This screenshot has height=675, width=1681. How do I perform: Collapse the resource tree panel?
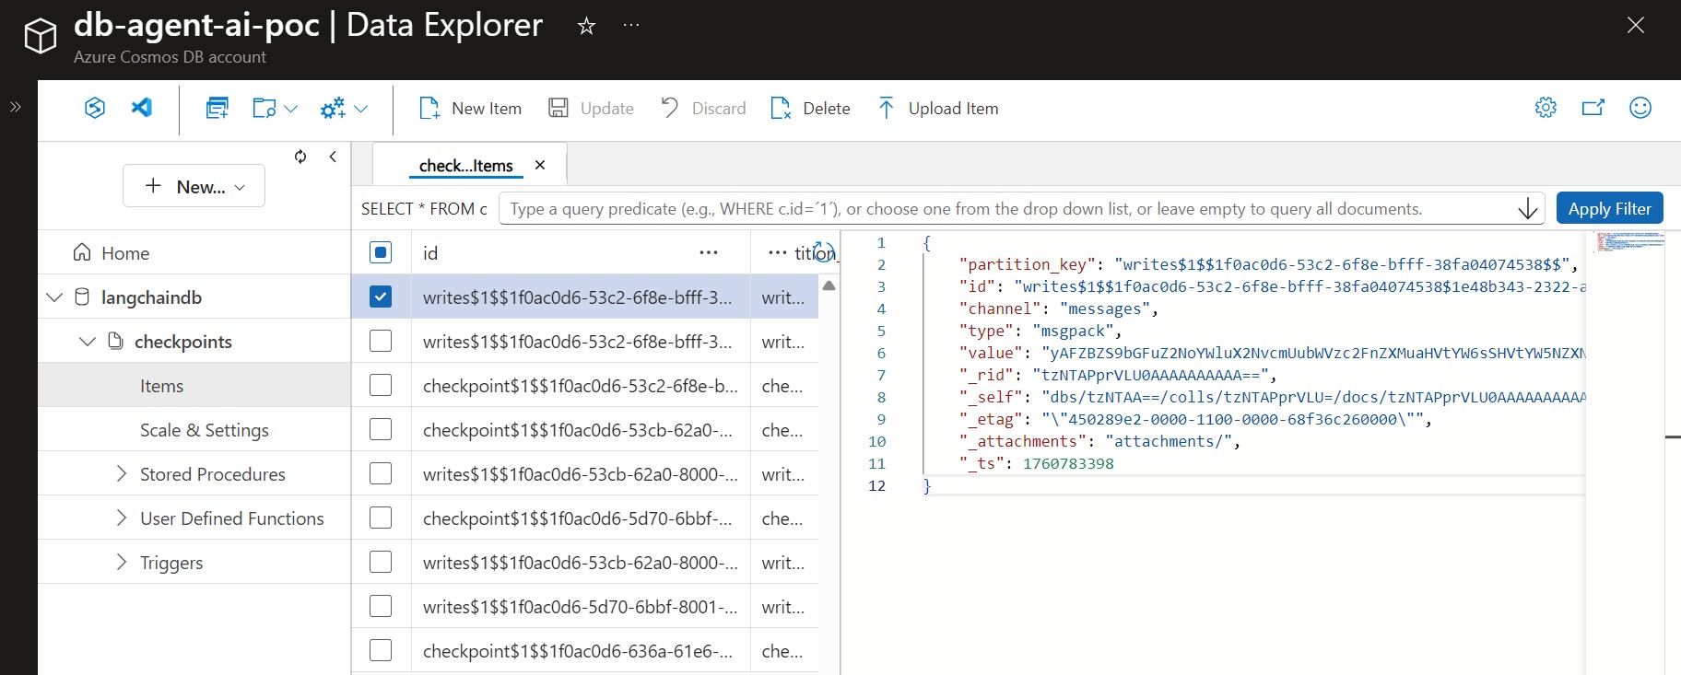point(333,157)
